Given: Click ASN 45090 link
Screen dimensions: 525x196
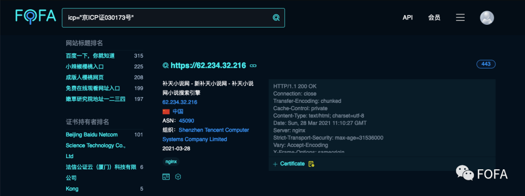Looking at the screenshot, I should pyautogui.click(x=187, y=120).
